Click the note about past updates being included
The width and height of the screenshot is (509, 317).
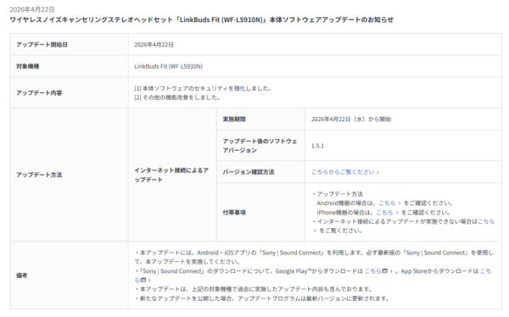point(253,289)
